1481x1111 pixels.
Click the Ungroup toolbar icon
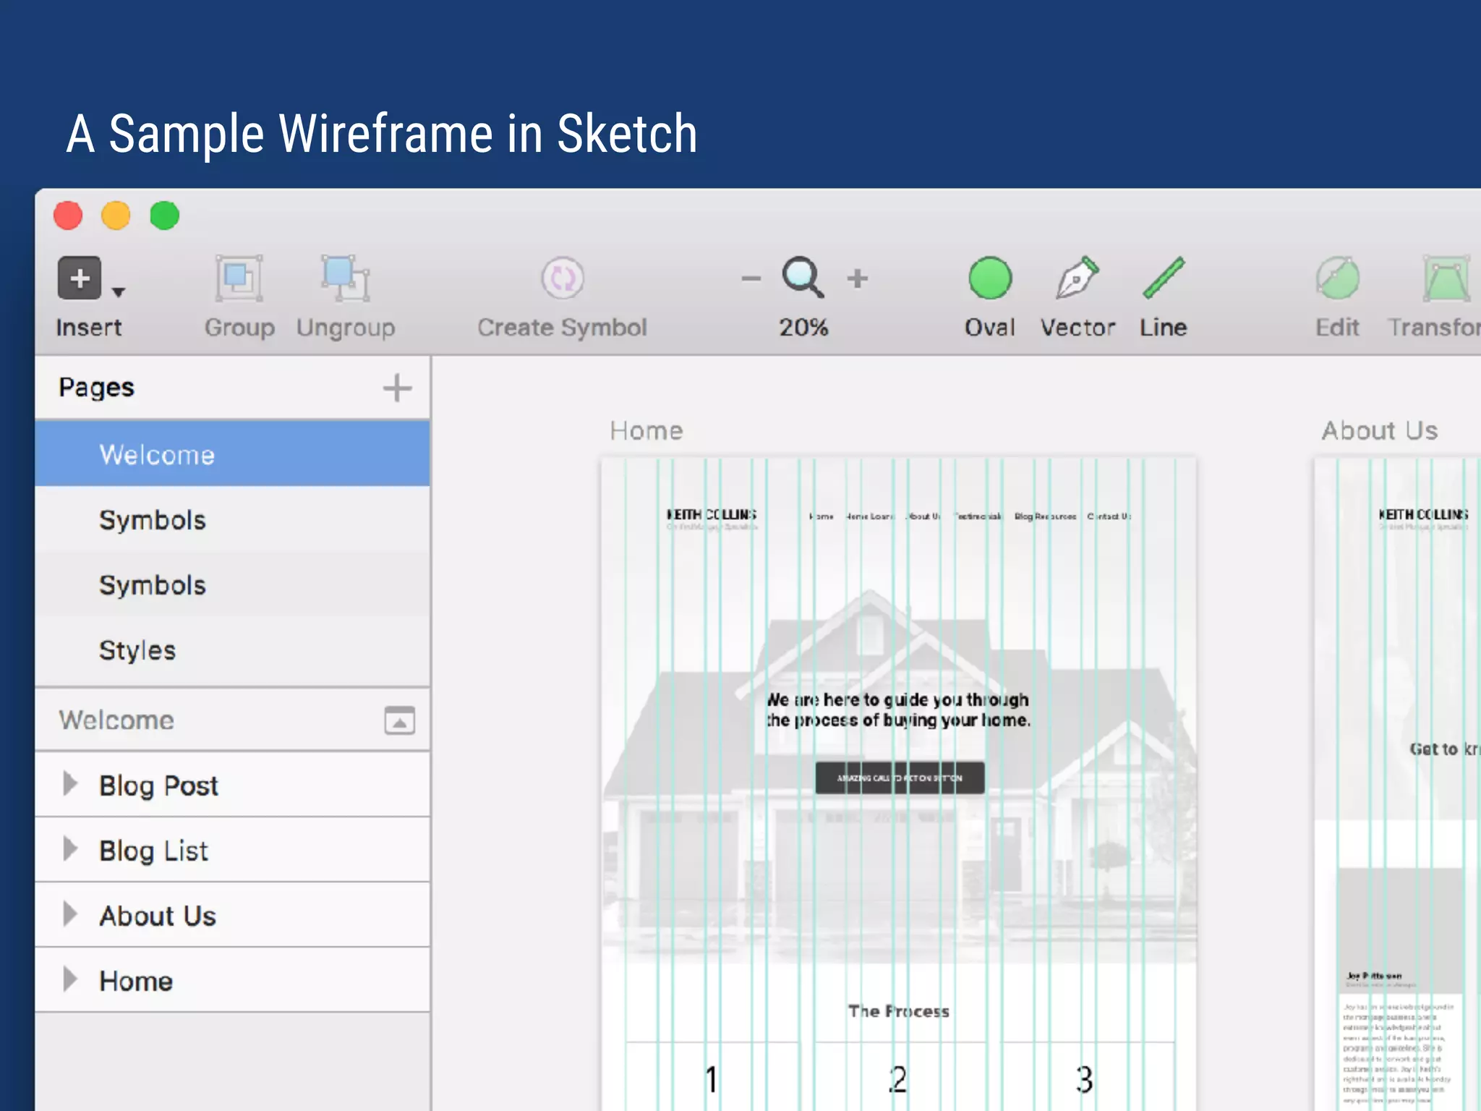click(x=346, y=278)
